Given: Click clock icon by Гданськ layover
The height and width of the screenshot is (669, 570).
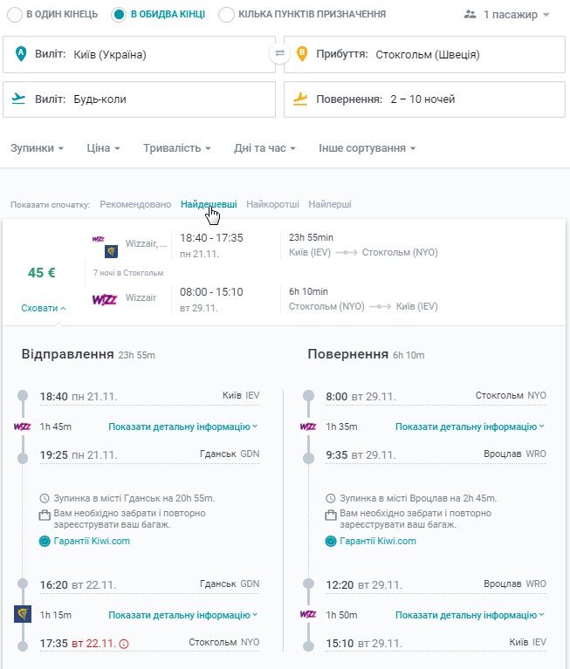Looking at the screenshot, I should click(x=45, y=498).
